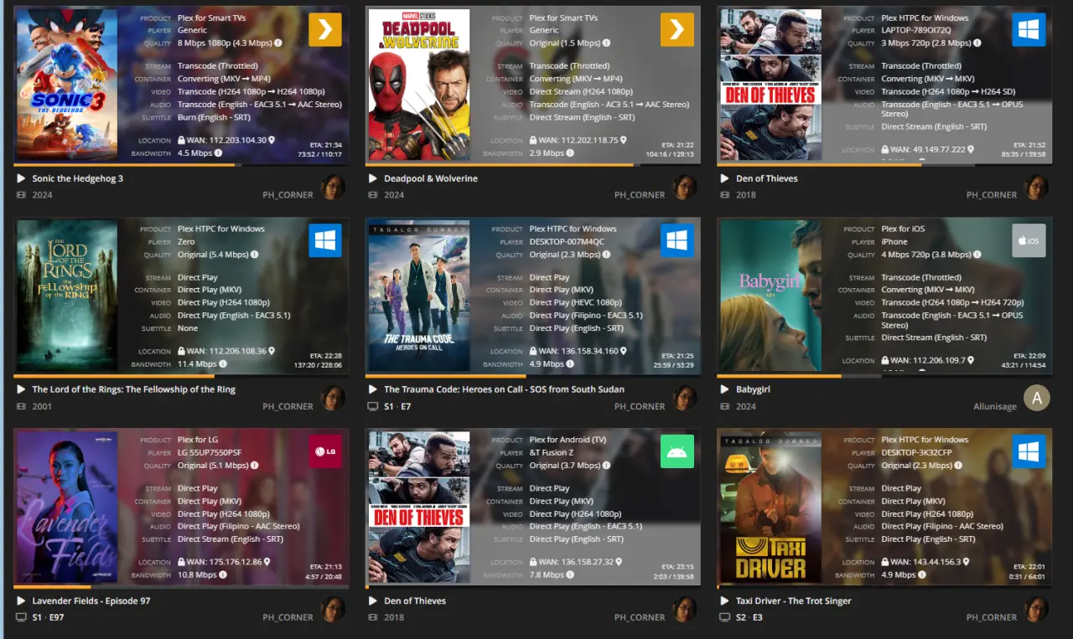1073x639 pixels.
Task: Click 'WAN: 112.206.109.7' location text
Action: coord(926,361)
